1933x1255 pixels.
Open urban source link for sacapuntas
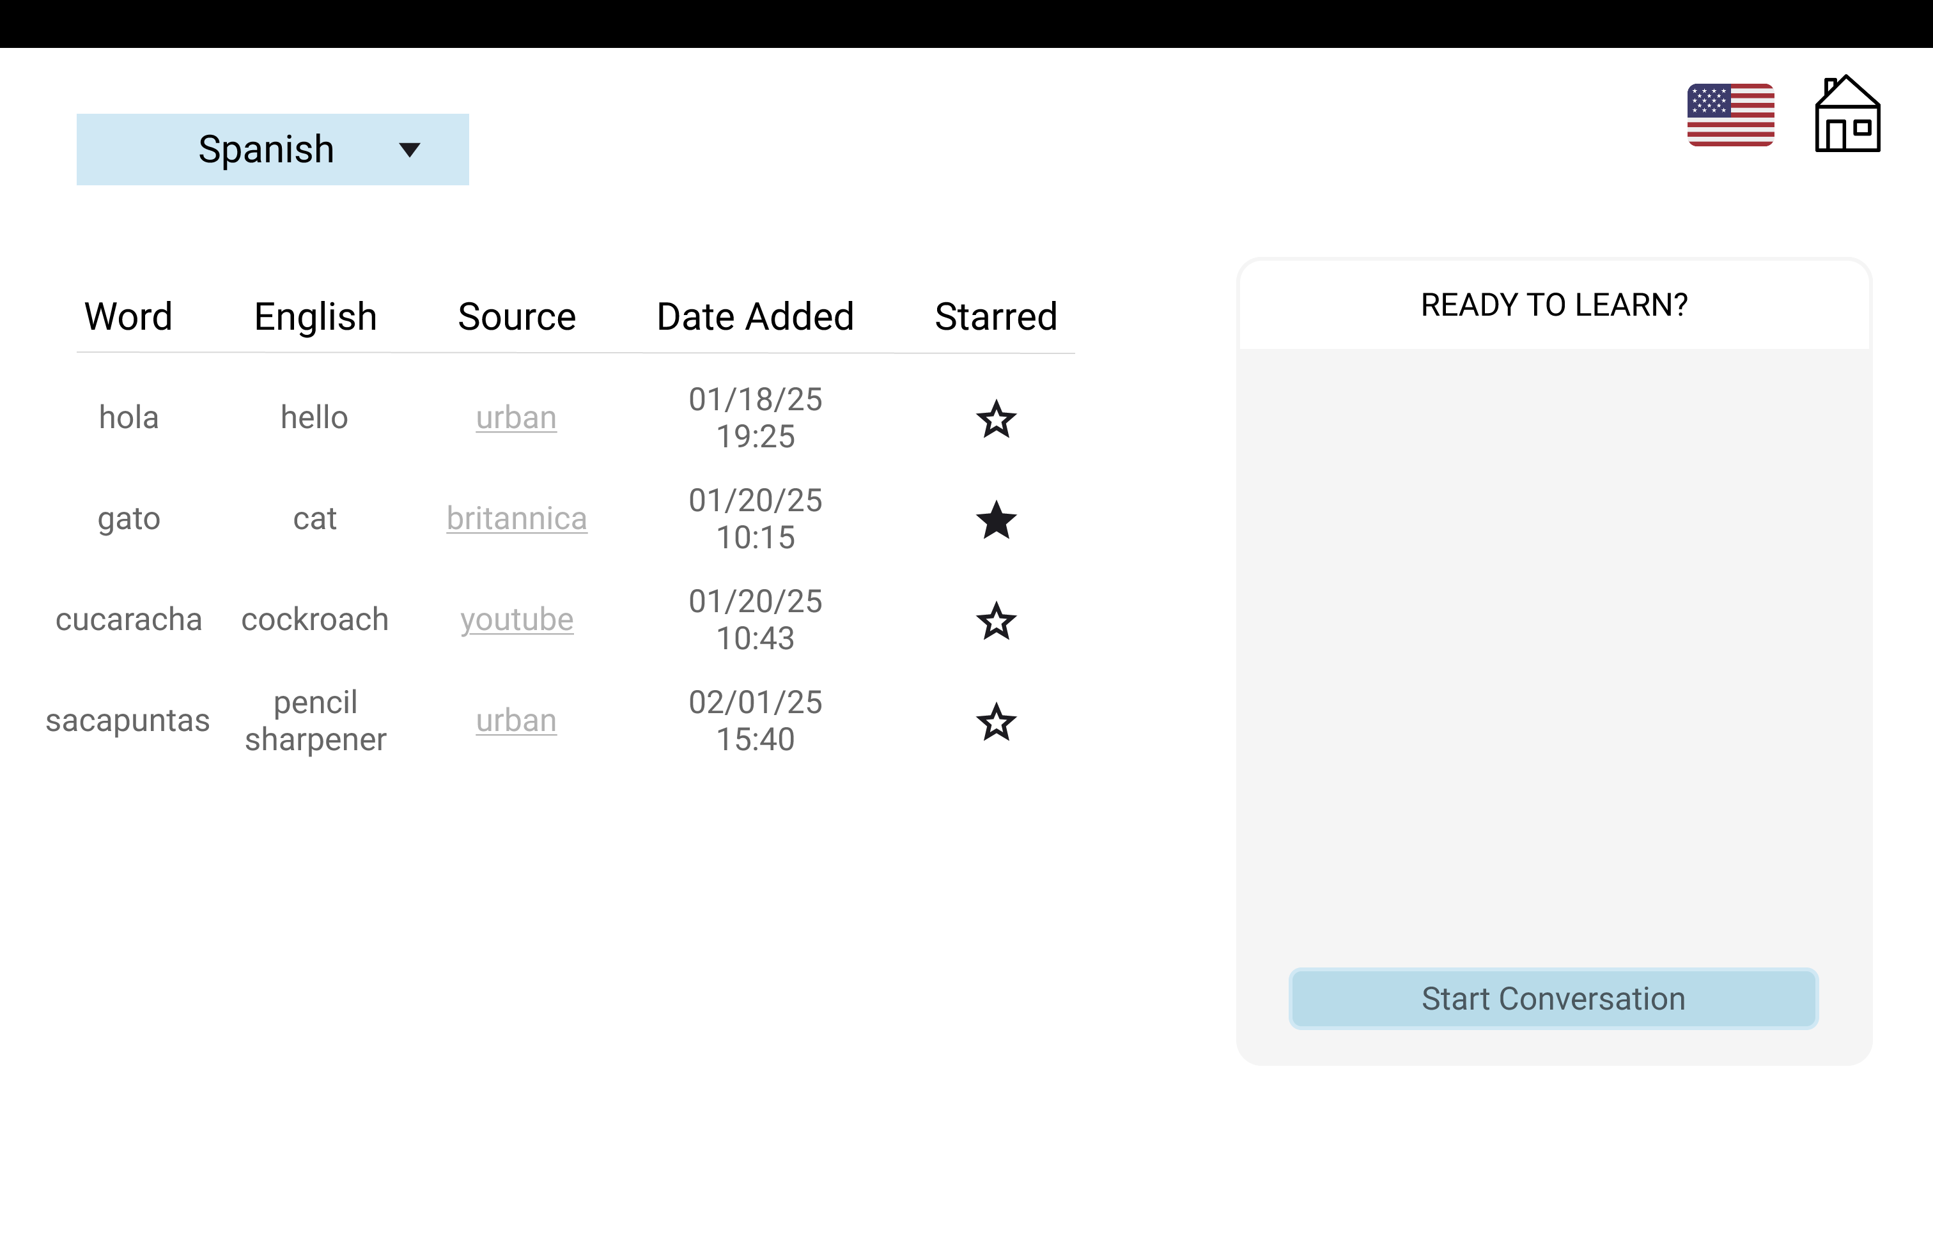point(516,721)
